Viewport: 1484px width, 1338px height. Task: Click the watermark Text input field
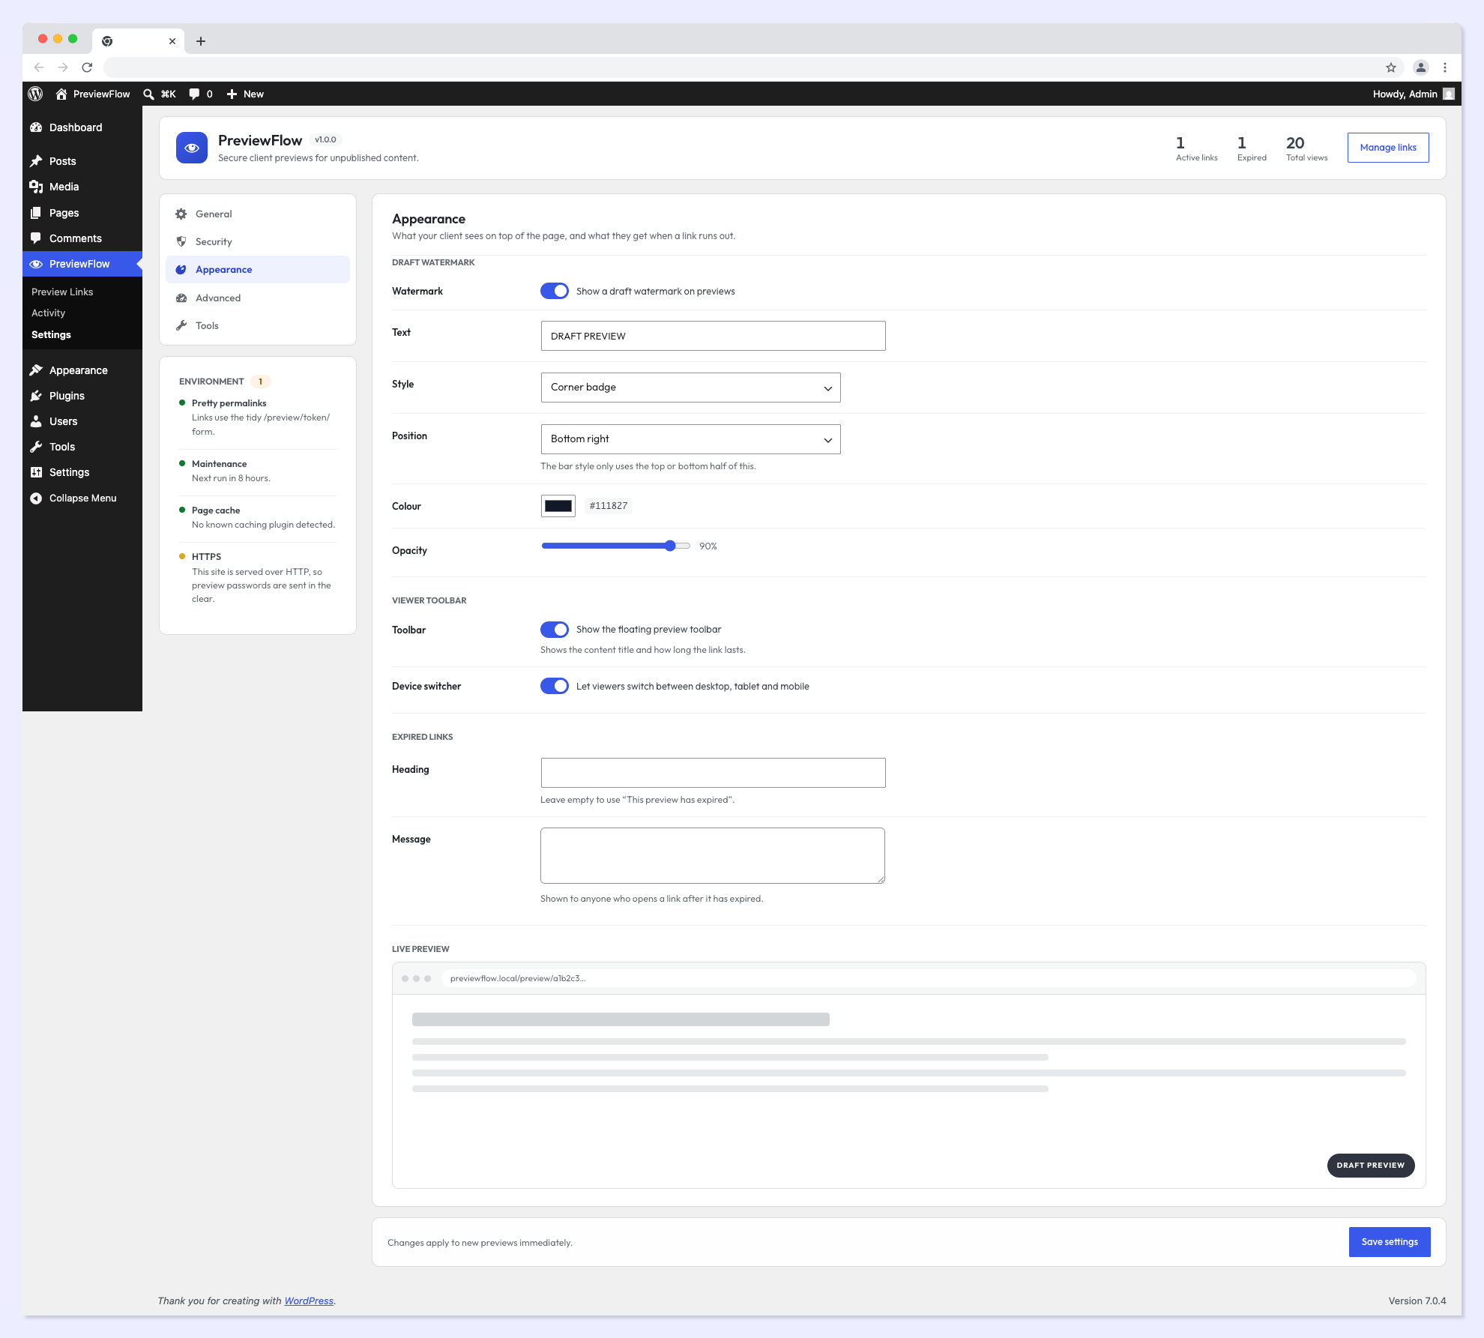[713, 336]
